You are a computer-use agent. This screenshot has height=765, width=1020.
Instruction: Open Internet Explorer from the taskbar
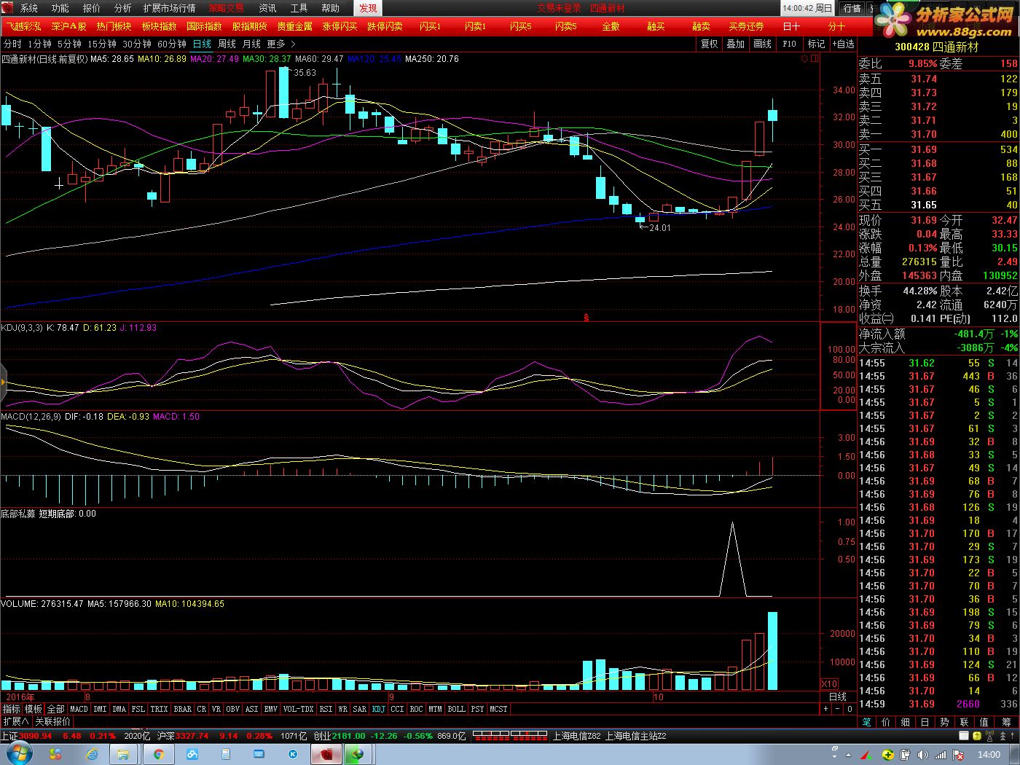coord(92,754)
